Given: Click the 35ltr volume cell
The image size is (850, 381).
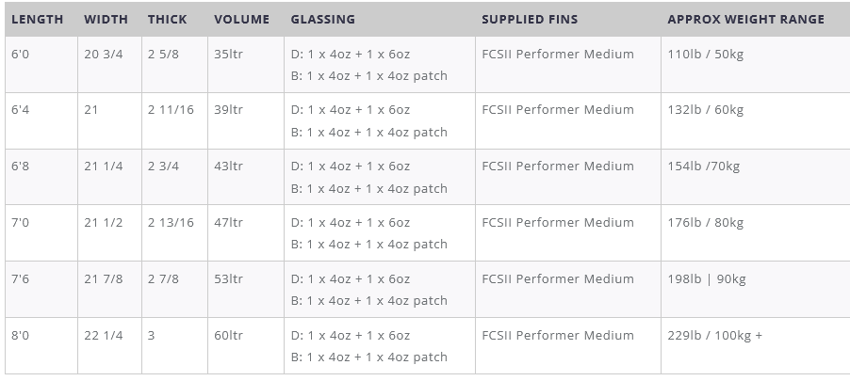Looking at the screenshot, I should pyautogui.click(x=229, y=55).
